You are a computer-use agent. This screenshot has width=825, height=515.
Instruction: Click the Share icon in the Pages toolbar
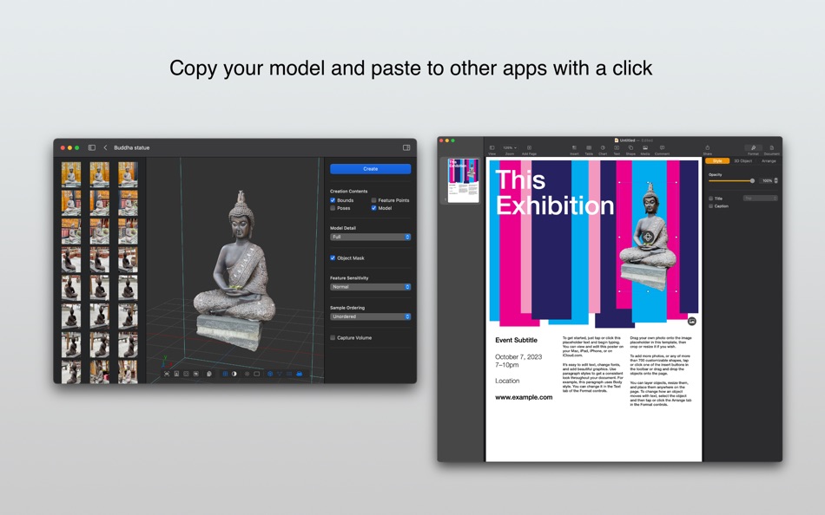[x=708, y=147]
